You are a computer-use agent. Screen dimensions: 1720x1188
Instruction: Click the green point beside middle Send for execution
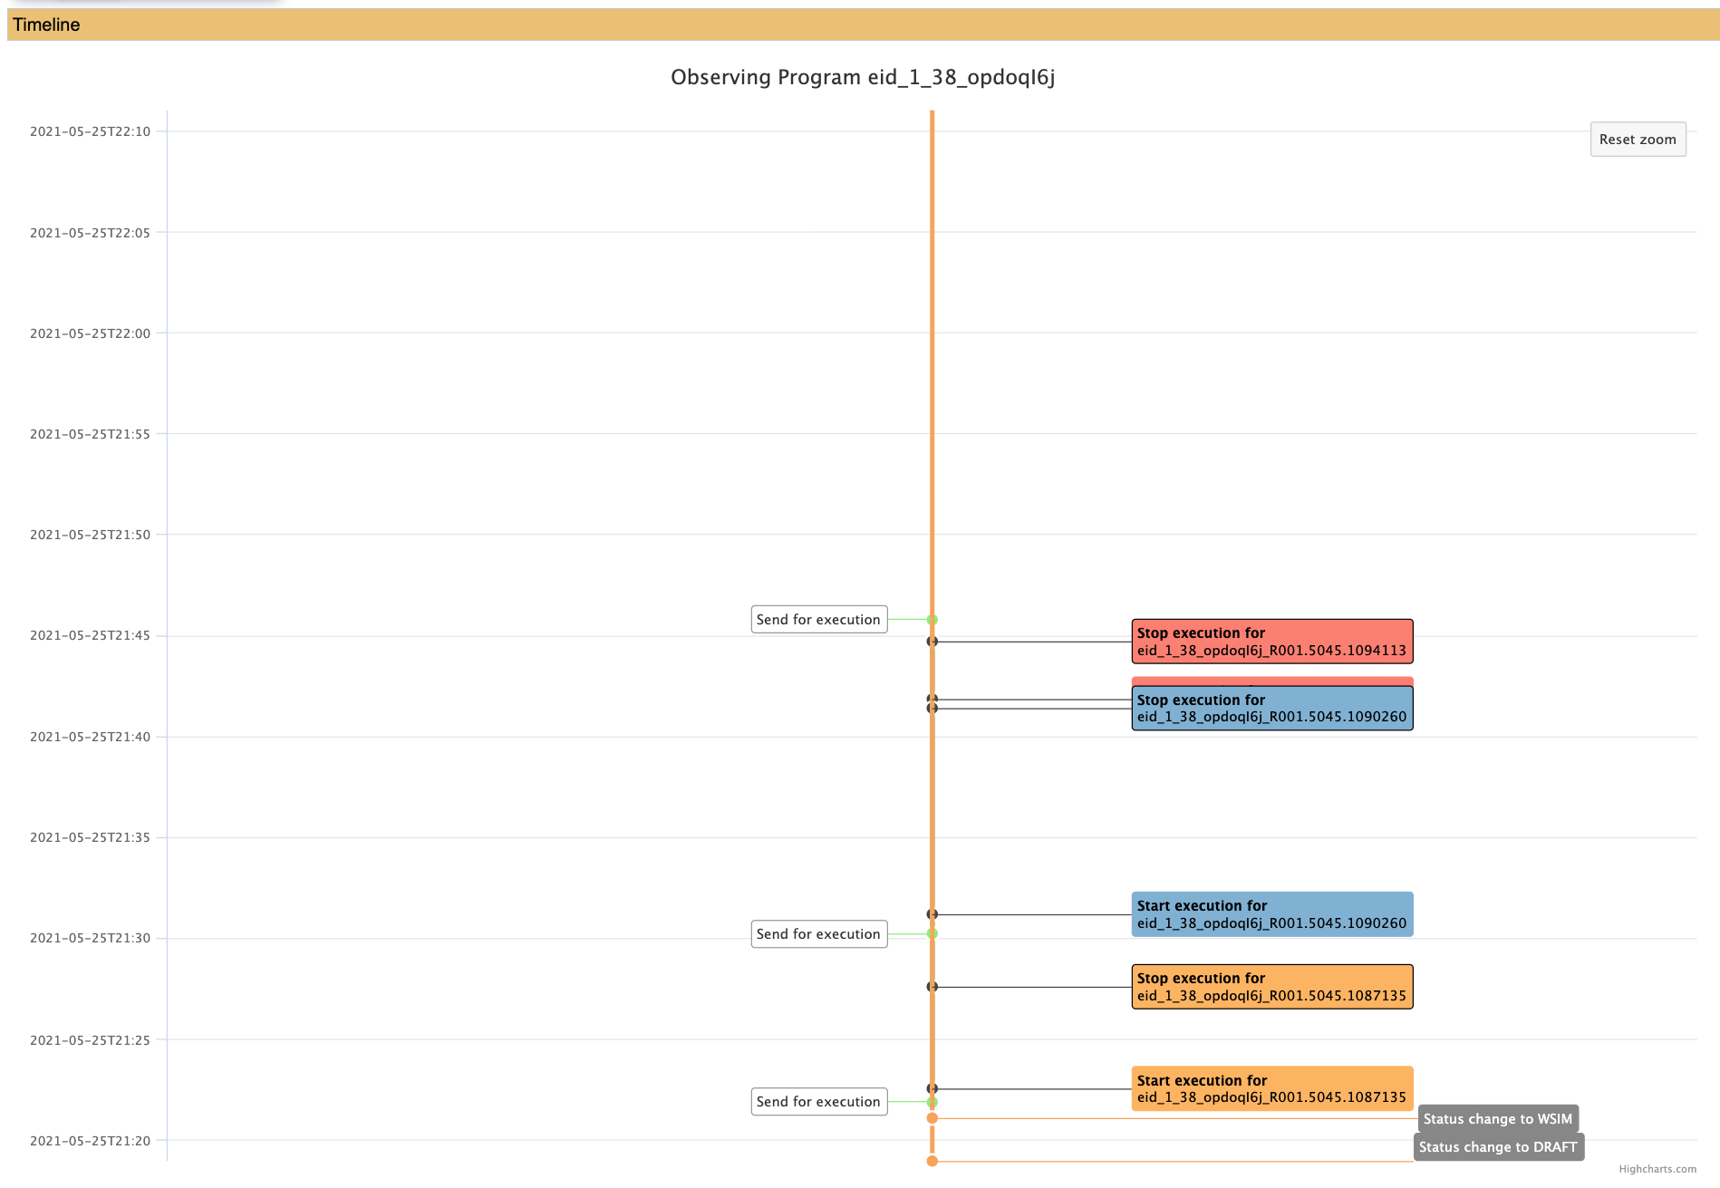pos(932,933)
